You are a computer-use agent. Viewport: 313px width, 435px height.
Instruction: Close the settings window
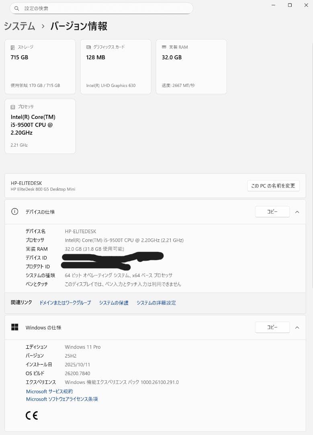(x=306, y=5)
